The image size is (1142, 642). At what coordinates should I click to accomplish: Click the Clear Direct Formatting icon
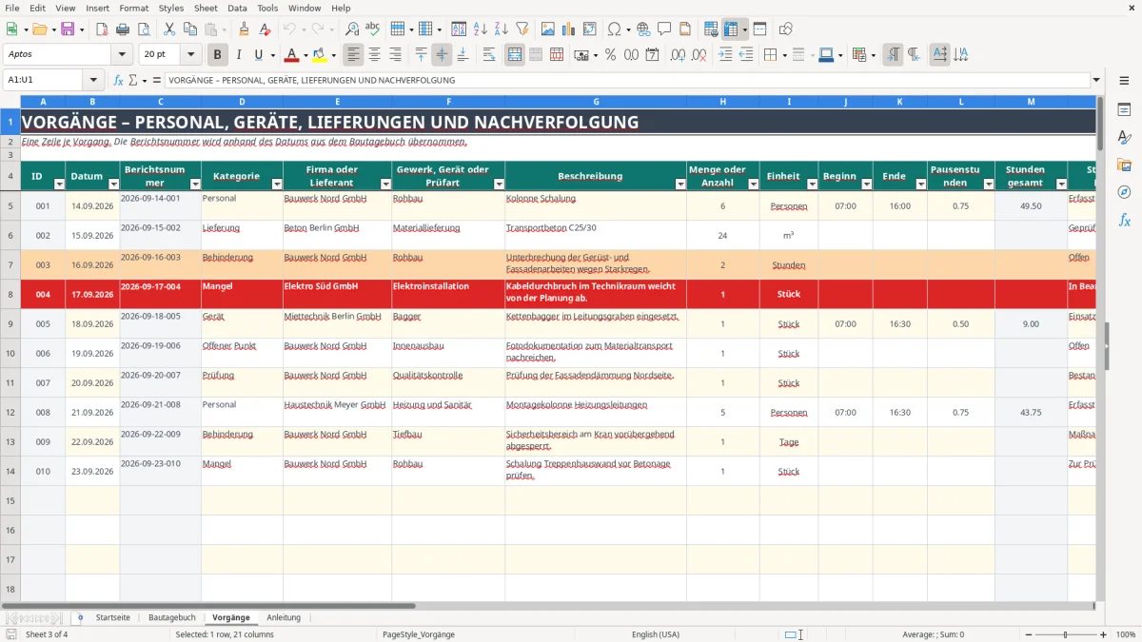coord(265,29)
